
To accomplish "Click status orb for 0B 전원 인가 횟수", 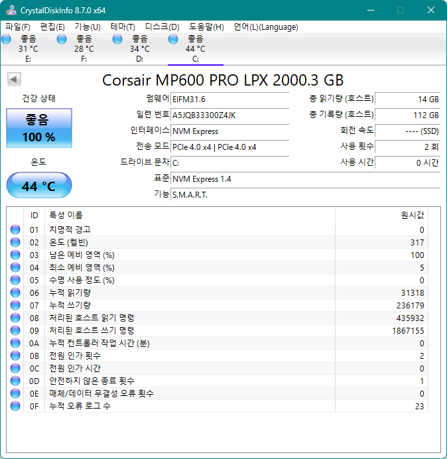I will click(x=15, y=356).
